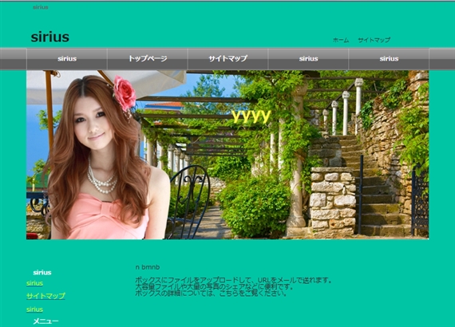Click the yellow yyyy text on the banner
455x327 pixels.
pyautogui.click(x=251, y=116)
